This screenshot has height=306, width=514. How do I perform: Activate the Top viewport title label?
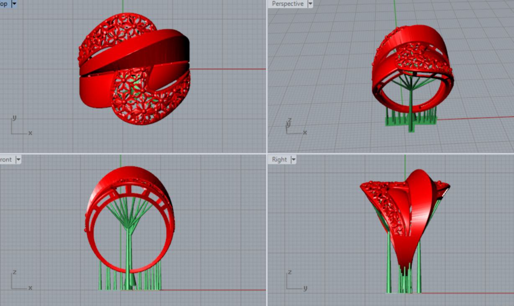pyautogui.click(x=4, y=4)
